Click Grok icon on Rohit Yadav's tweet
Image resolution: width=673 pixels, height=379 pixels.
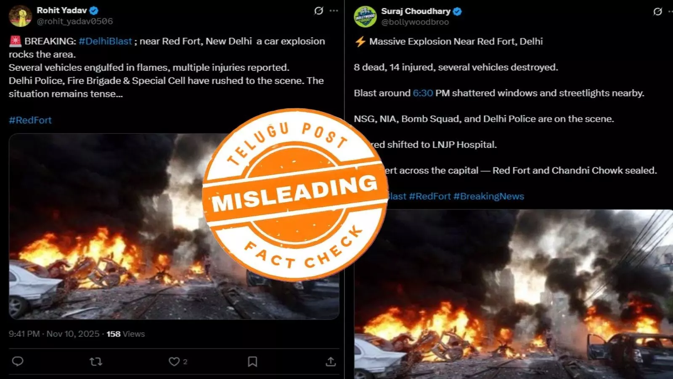pos(319,11)
